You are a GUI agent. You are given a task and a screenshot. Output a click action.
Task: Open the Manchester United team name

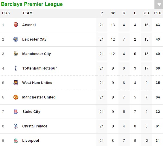tap(39, 97)
